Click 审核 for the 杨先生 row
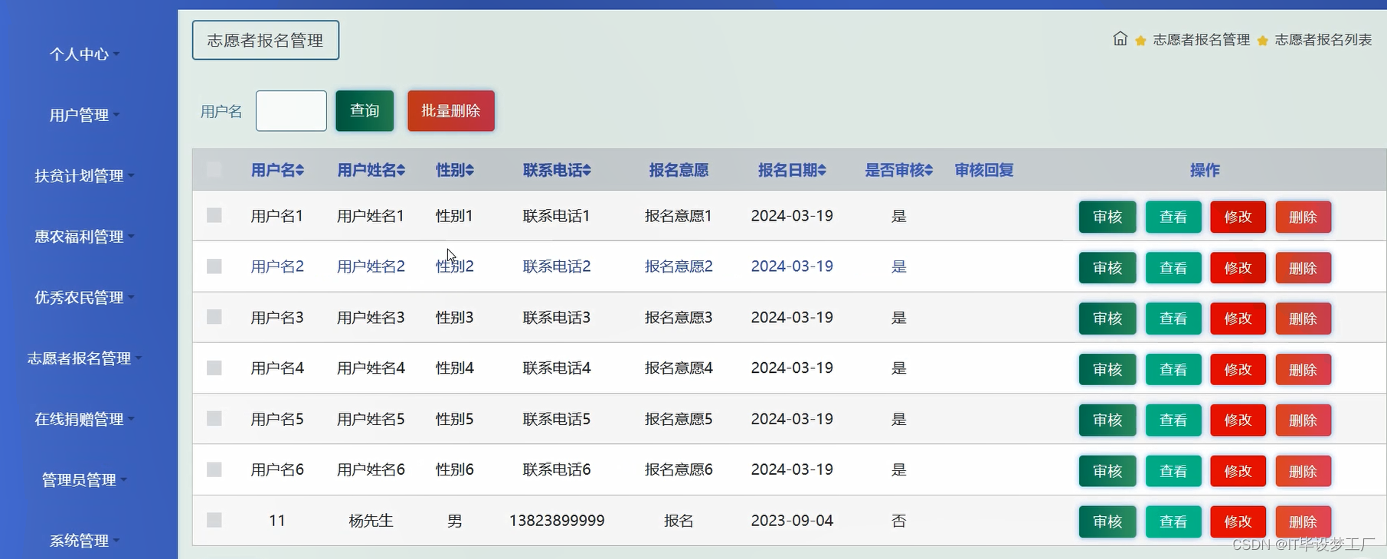Image resolution: width=1387 pixels, height=559 pixels. point(1107,521)
